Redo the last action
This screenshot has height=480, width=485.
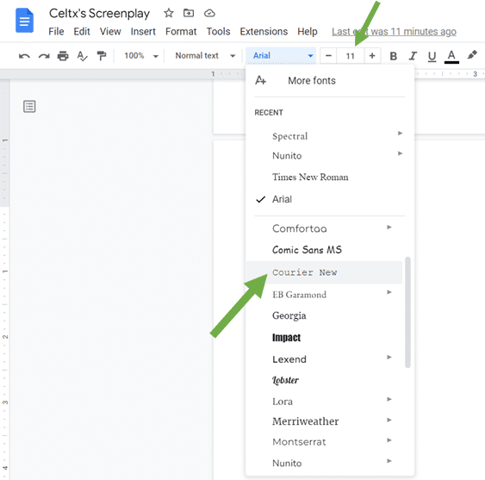pos(44,56)
